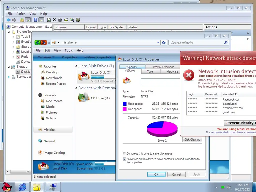Click the red X error icon in warning popup
This screenshot has height=192, width=256.
(189, 75)
